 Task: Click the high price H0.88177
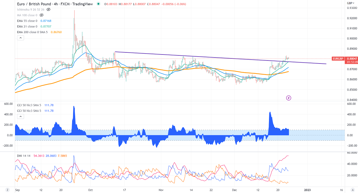click(125, 4)
